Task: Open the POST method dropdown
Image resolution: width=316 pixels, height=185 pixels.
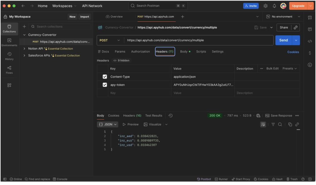Action: [x=110, y=40]
